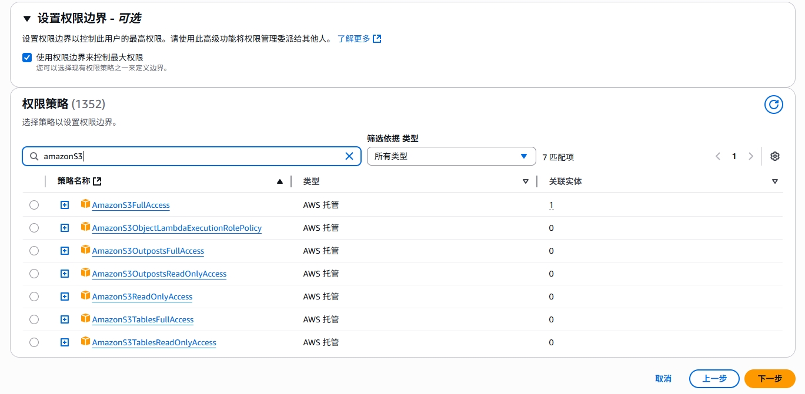Image resolution: width=805 pixels, height=394 pixels.
Task: Click the external link icon beside 了解更多
Action: (378, 39)
